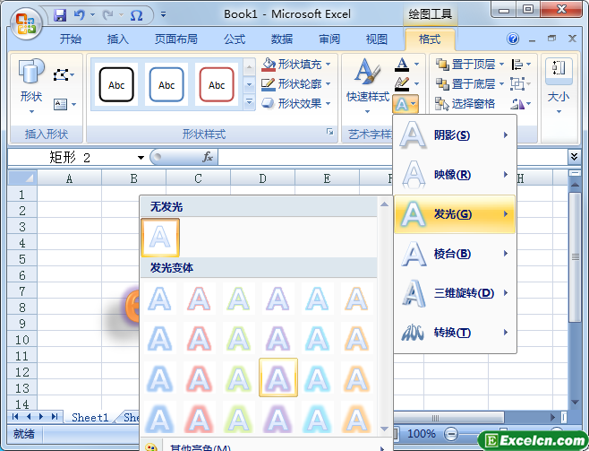Click the Office button orb
The image size is (589, 451).
coord(26,23)
